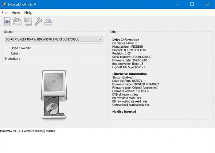Screen dimensions: 215x153
Task: Click the 'MakeMKV v1.18.3 win(x64-release) started' log line
Action: click(28, 131)
